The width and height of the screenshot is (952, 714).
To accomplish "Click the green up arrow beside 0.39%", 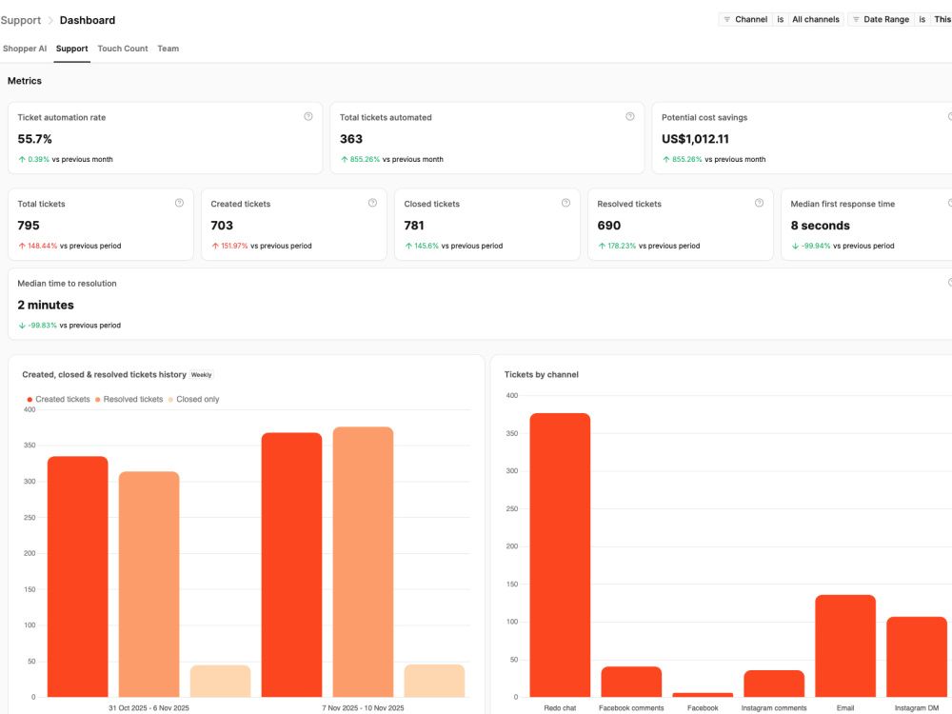I will (22, 160).
